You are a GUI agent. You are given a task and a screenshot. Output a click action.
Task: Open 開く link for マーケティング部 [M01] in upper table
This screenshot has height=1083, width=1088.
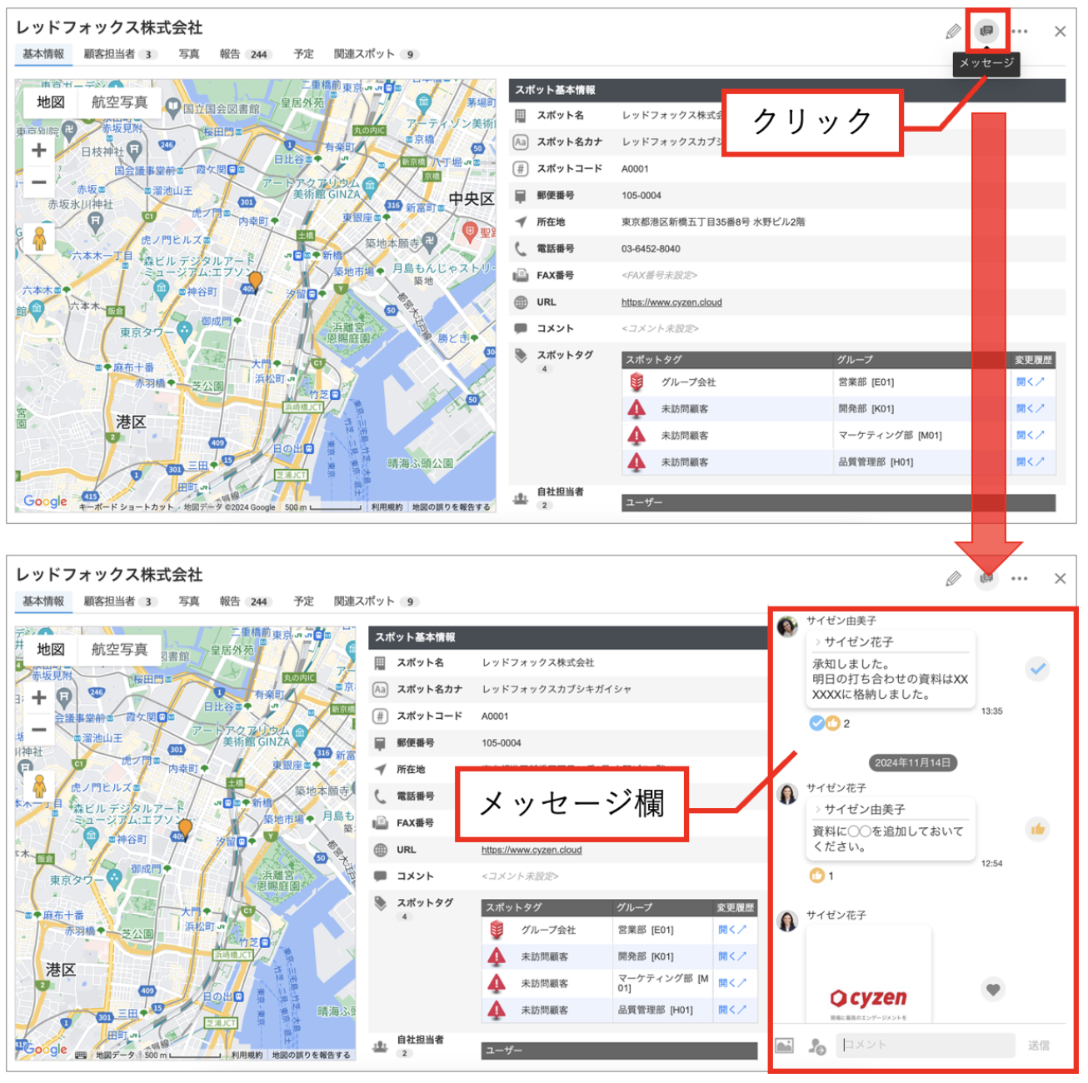pyautogui.click(x=1030, y=435)
